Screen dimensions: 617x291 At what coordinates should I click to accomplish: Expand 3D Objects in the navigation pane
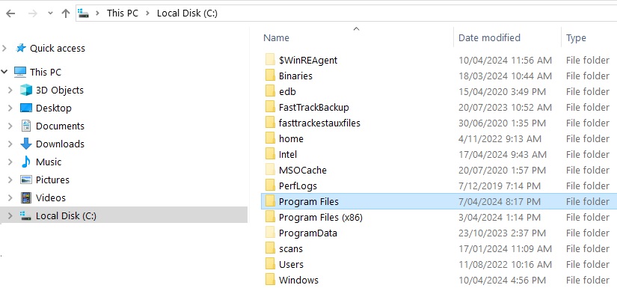(x=10, y=91)
